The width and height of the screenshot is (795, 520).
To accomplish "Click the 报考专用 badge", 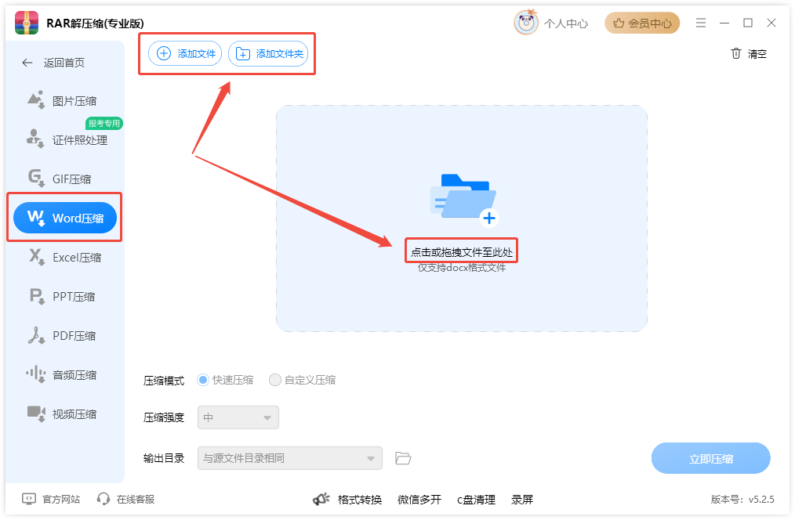I will coord(104,123).
